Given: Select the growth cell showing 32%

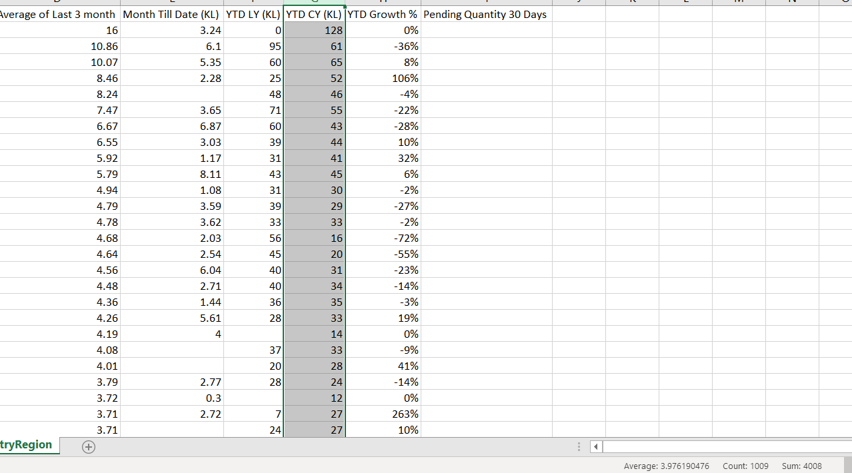Looking at the screenshot, I should point(383,158).
